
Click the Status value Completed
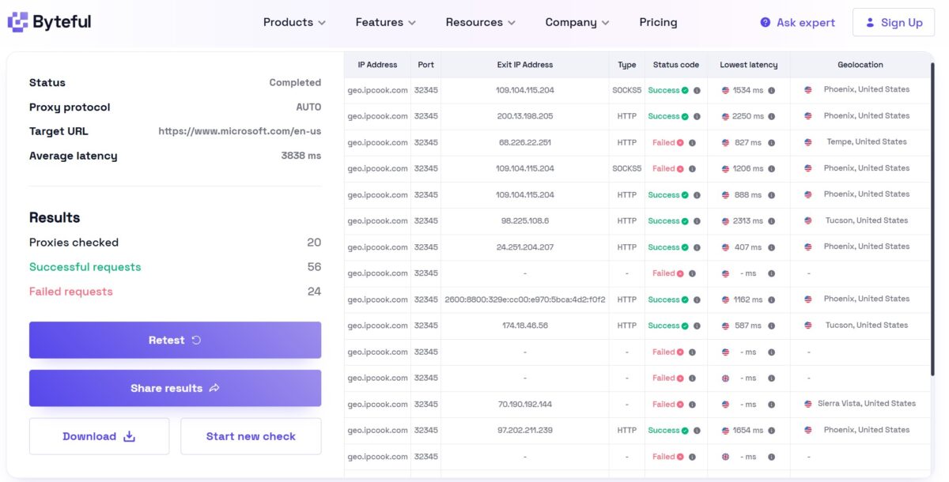click(x=295, y=83)
